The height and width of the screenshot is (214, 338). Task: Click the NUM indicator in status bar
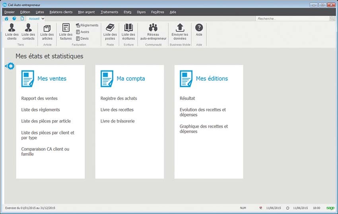click(x=243, y=208)
